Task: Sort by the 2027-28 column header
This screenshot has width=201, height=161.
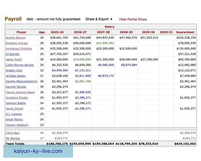Action: coord(103,32)
